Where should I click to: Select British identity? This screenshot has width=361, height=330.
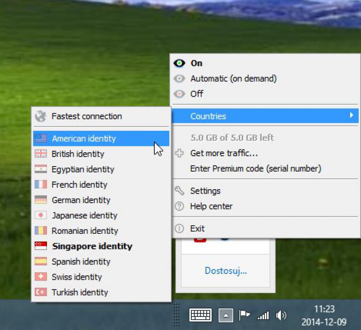pos(101,154)
